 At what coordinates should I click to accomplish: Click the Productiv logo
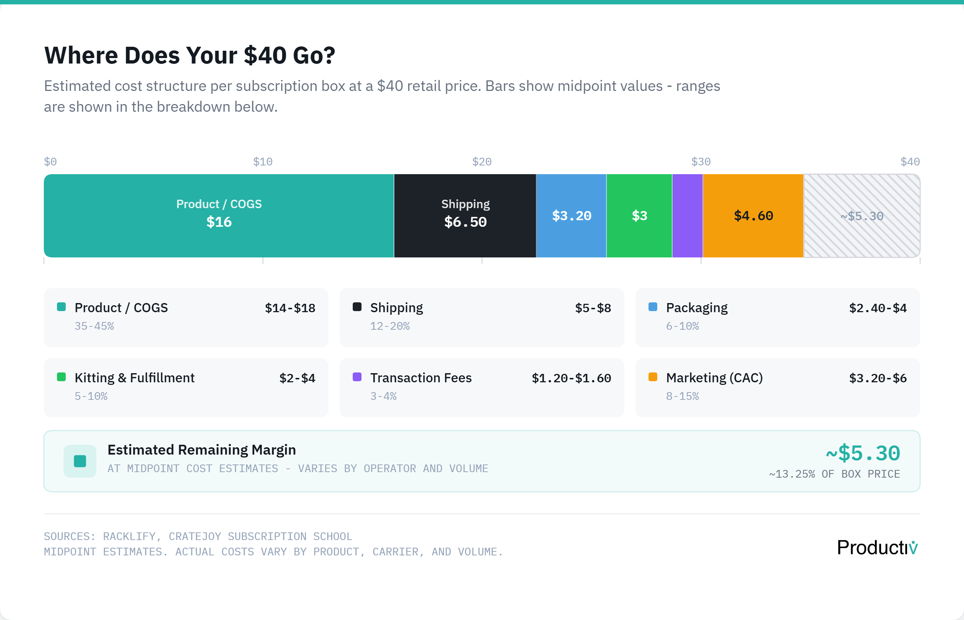(877, 548)
